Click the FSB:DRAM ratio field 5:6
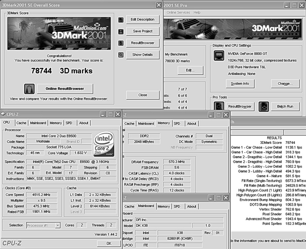 click(x=177, y=168)
